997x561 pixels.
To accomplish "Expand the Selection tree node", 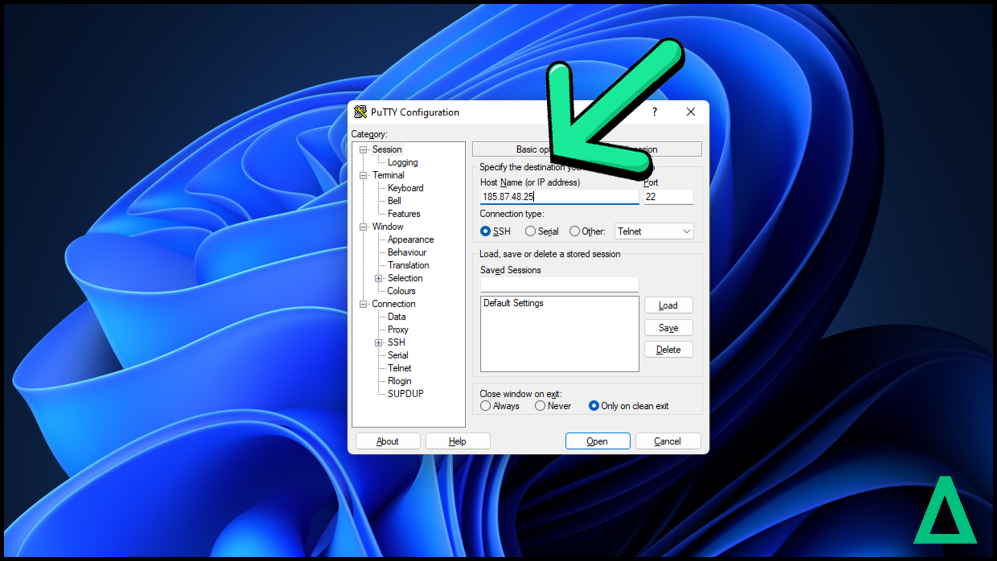I will pos(379,278).
